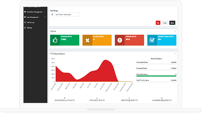Open the calendar icon beside date range
The width and height of the screenshot is (202, 121).
coord(52,14)
